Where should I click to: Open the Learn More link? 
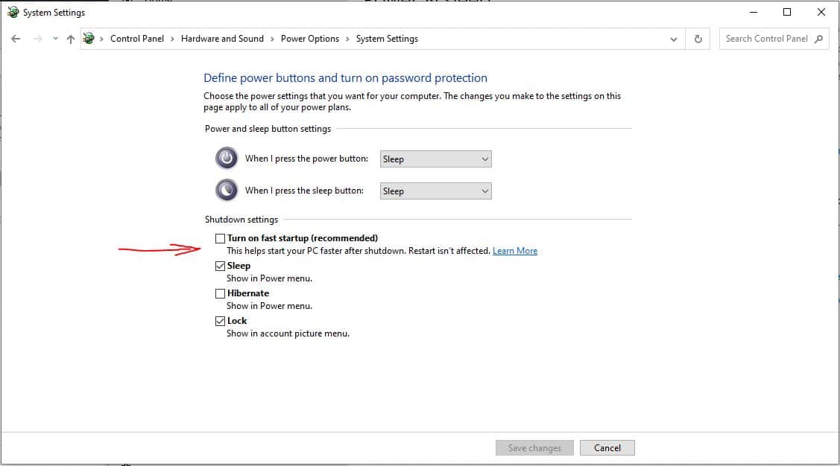[514, 251]
